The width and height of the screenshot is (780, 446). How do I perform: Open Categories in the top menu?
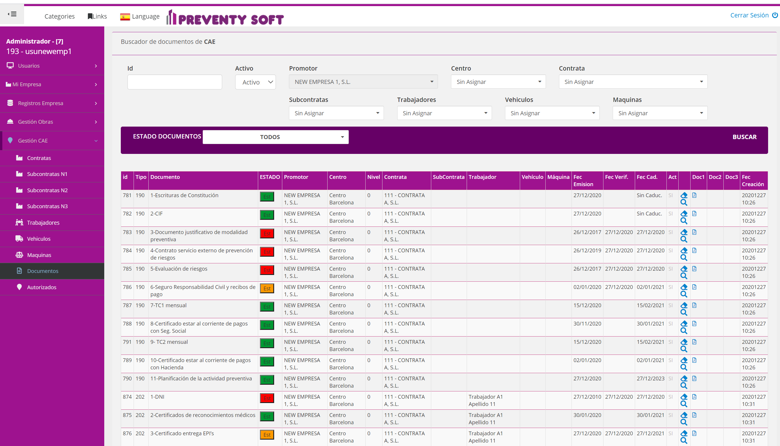60,16
